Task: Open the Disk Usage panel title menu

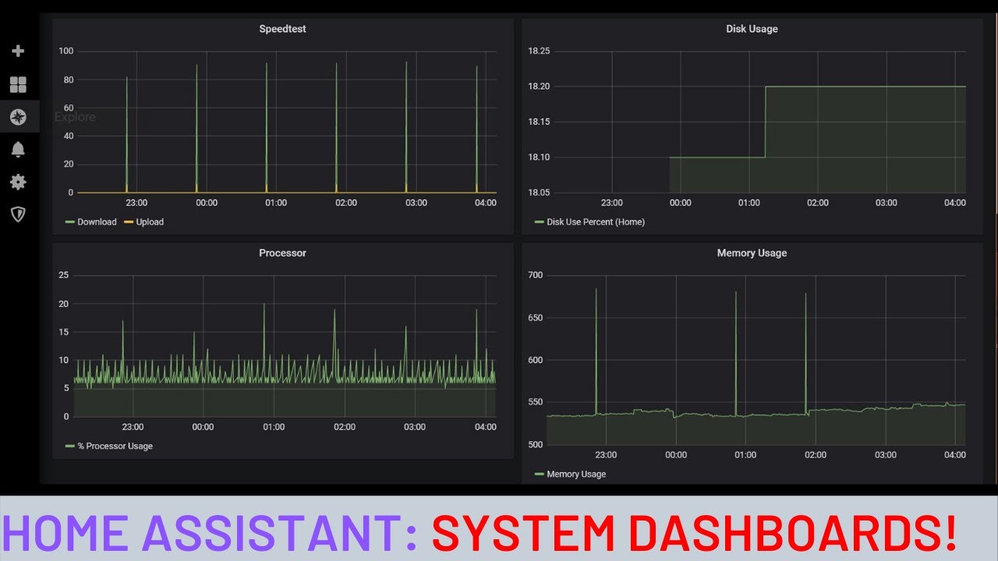Action: click(x=752, y=29)
